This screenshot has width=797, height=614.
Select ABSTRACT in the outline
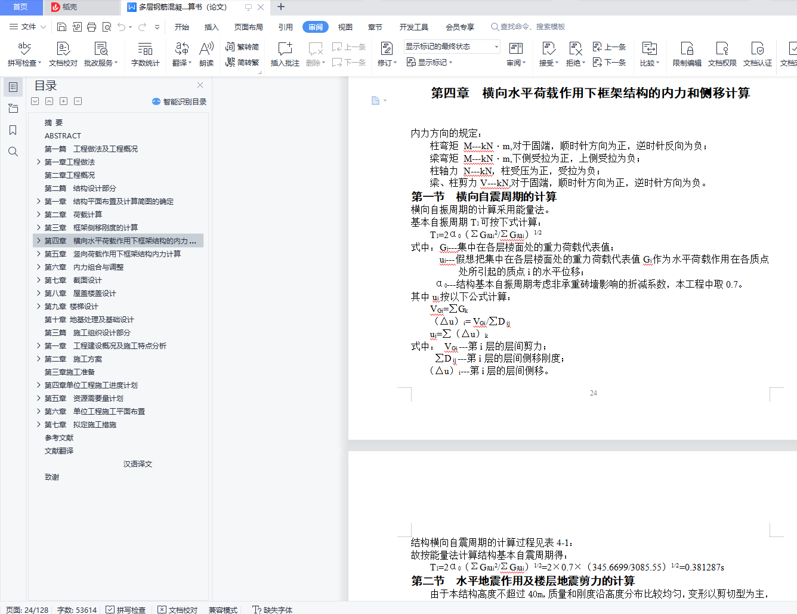(x=63, y=135)
